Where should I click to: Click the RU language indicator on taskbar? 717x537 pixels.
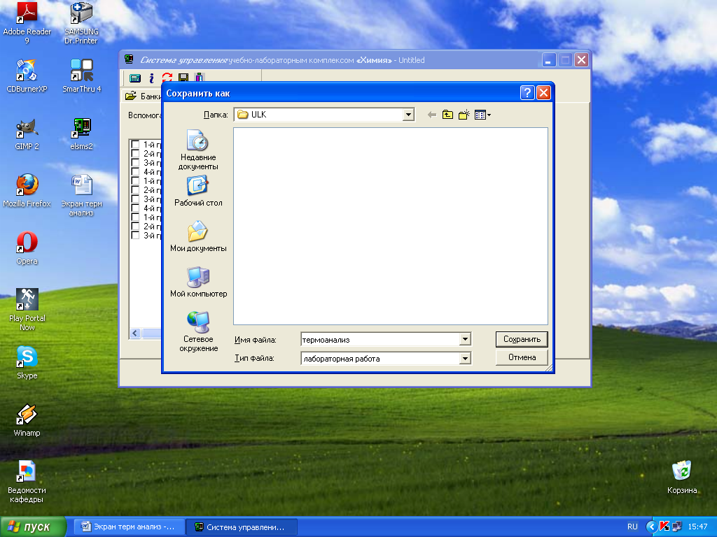coord(632,527)
